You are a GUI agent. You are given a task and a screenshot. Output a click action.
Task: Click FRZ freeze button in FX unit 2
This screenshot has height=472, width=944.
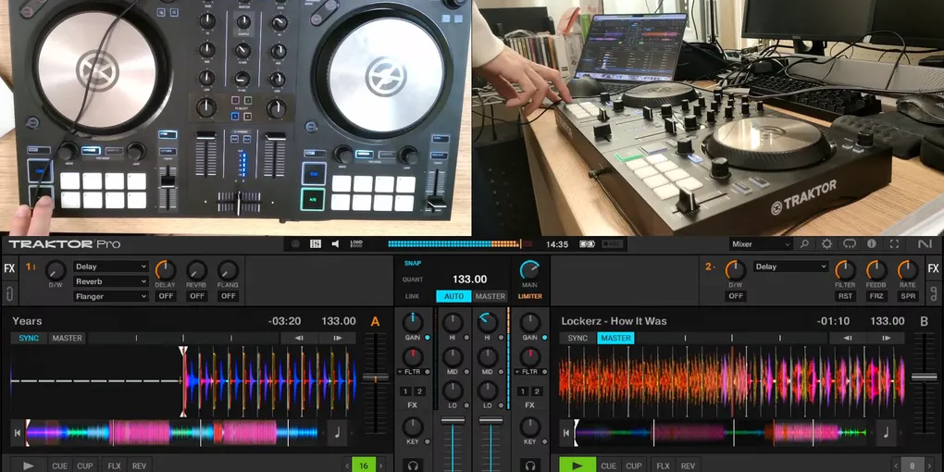click(876, 296)
